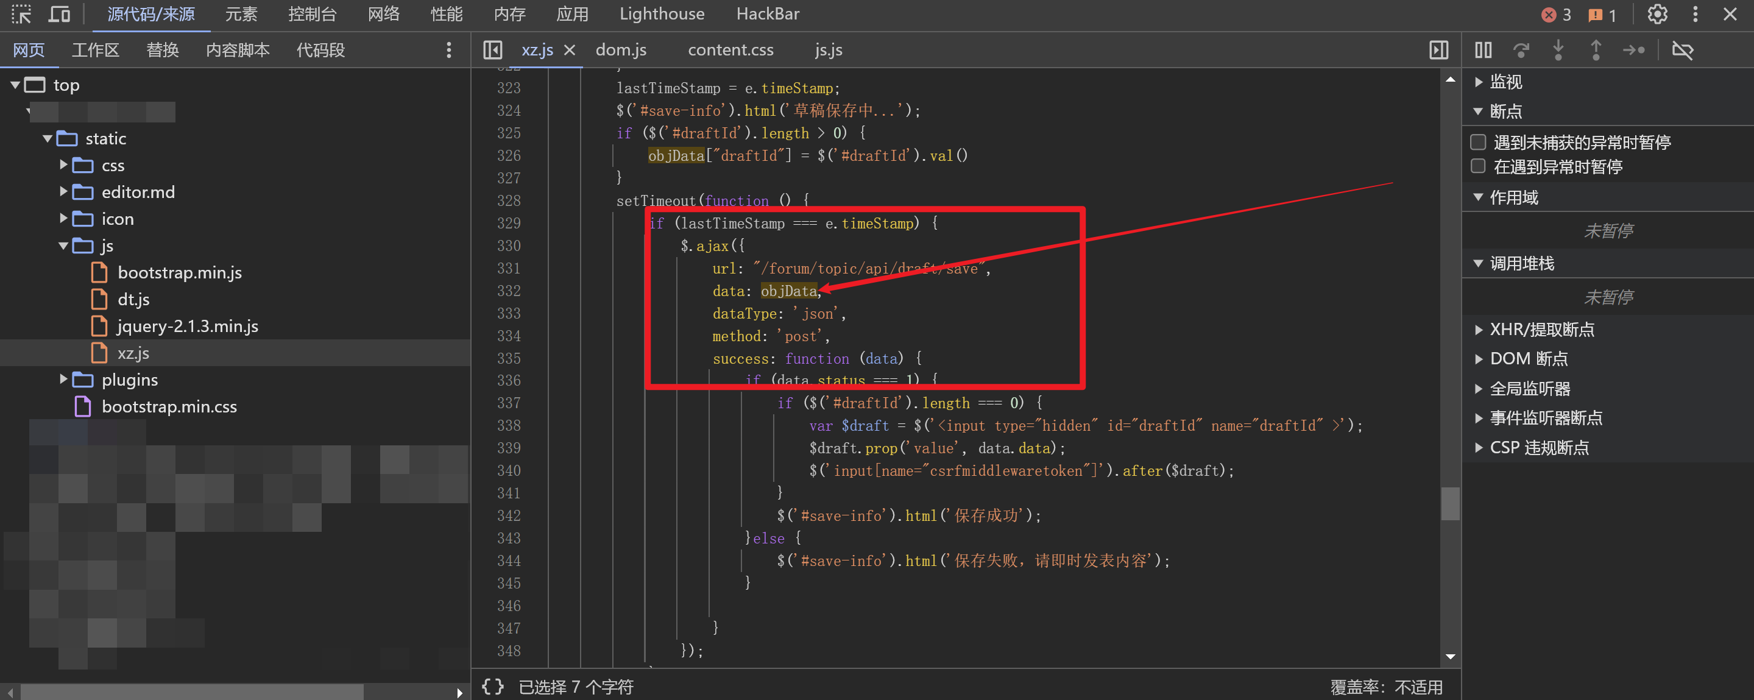The height and width of the screenshot is (700, 1754).
Task: Hide the debugger sidebar
Action: pos(1439,50)
